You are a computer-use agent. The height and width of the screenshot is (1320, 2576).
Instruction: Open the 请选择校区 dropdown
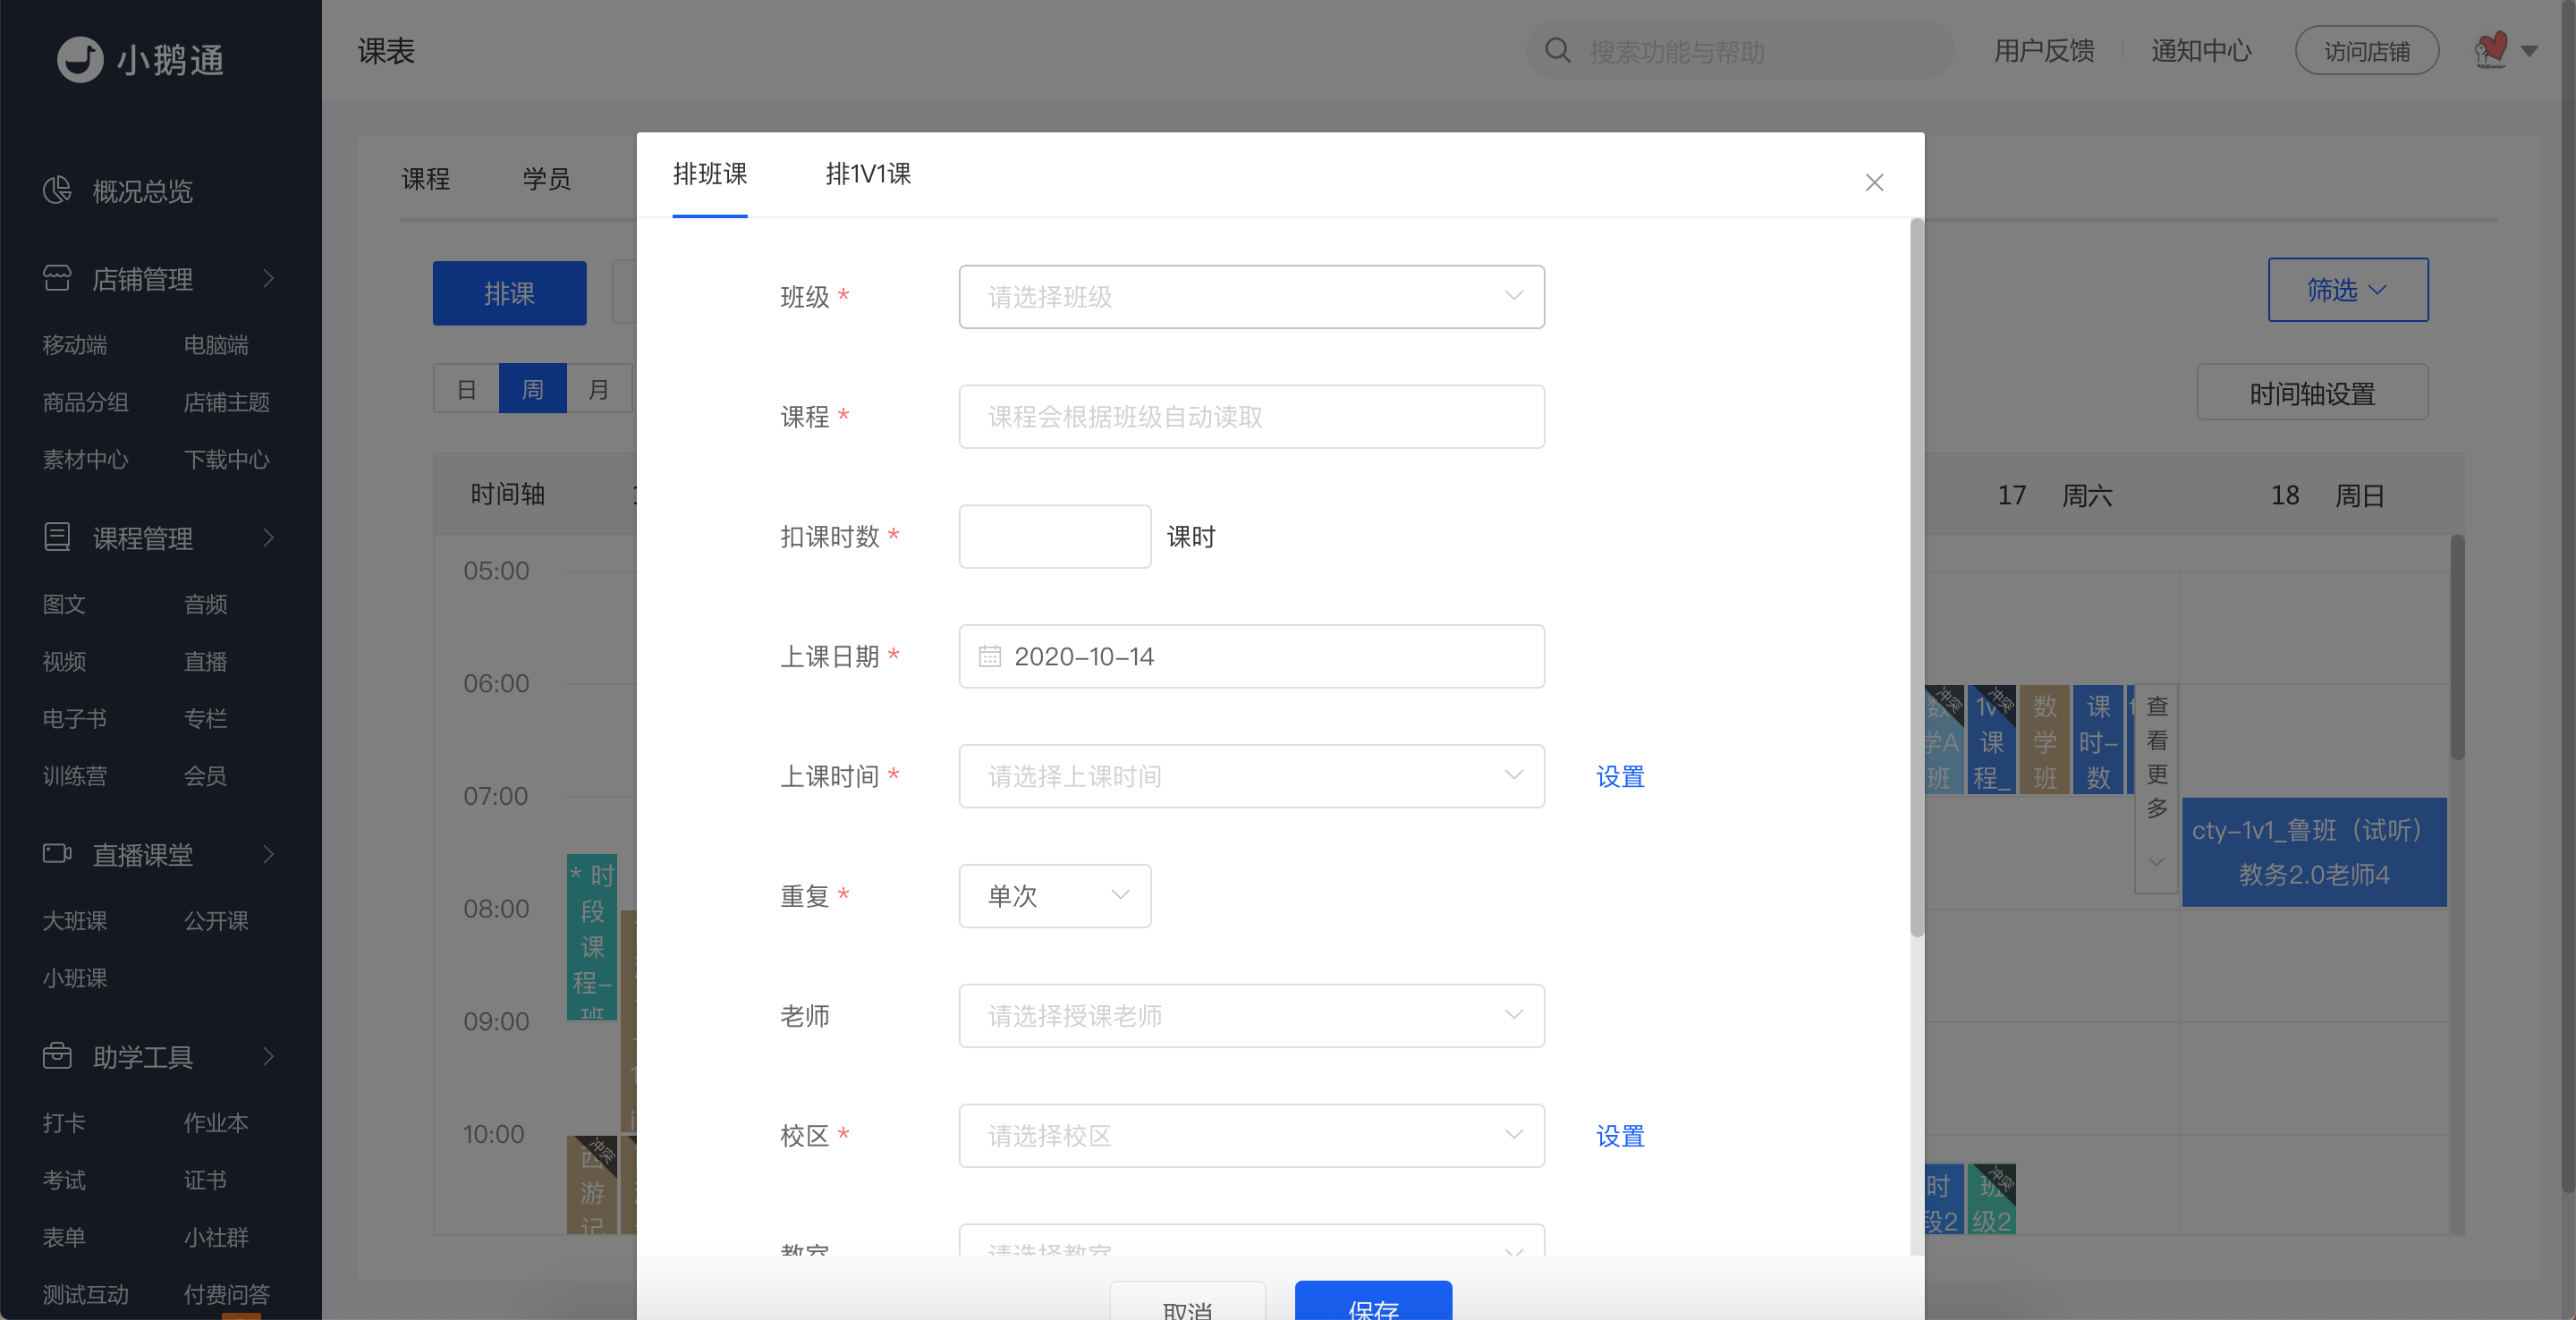pyautogui.click(x=1251, y=1136)
